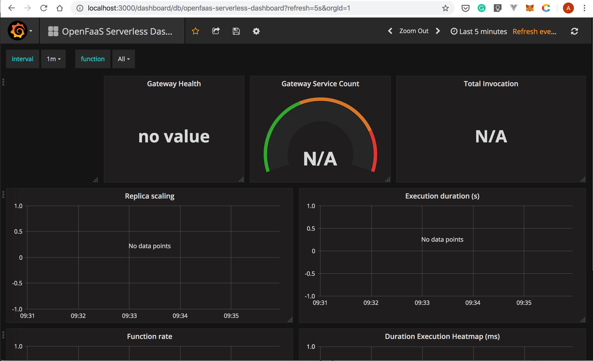Go to the browser Home page
593x361 pixels.
60,8
